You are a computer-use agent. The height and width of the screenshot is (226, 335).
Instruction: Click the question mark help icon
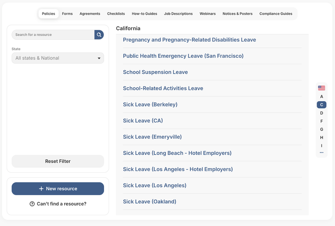point(32,204)
